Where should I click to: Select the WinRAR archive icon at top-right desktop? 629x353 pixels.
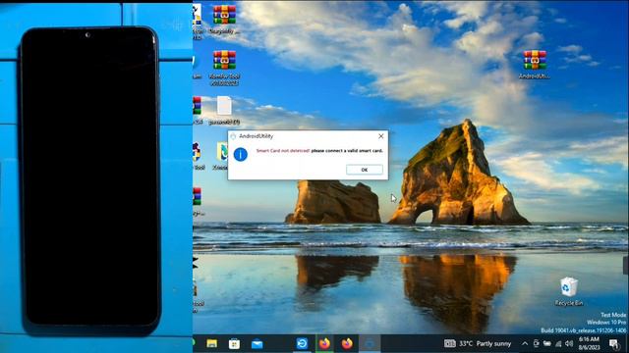coord(535,64)
